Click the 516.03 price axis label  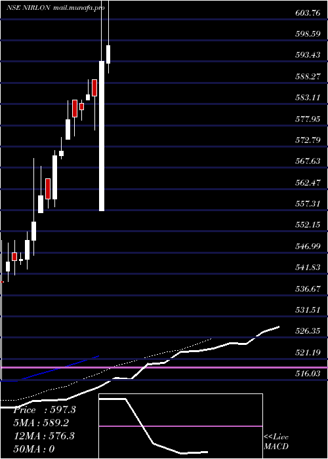pos(307,374)
